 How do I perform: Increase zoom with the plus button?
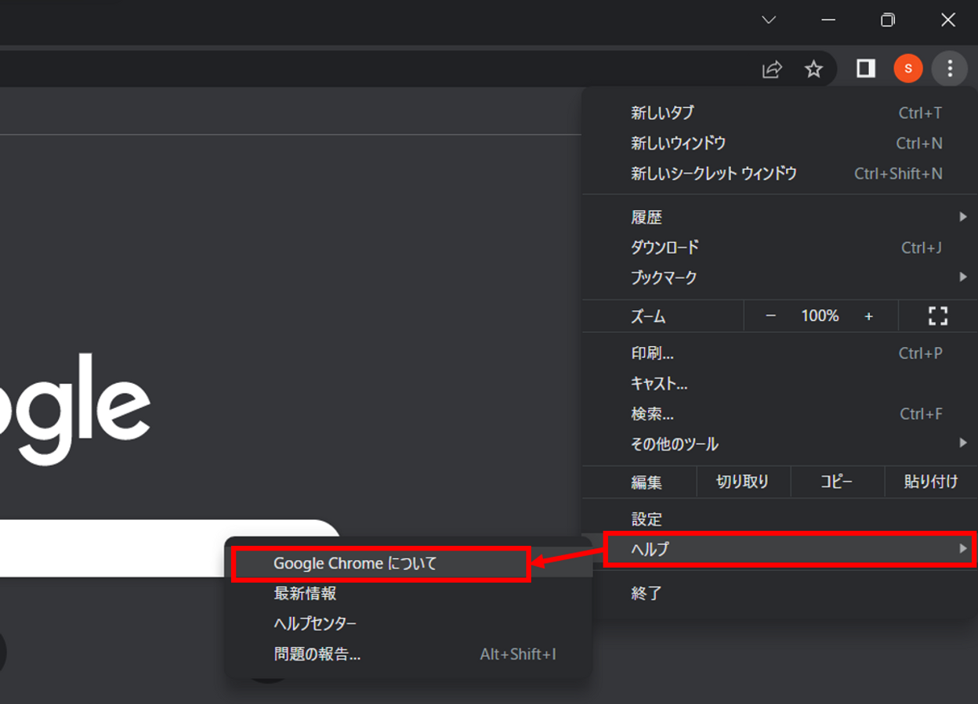[868, 316]
